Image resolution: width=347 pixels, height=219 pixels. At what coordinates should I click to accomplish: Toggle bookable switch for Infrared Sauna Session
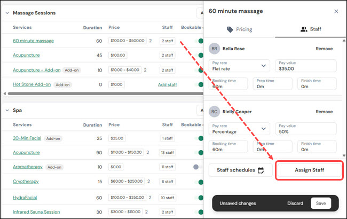click(x=199, y=212)
